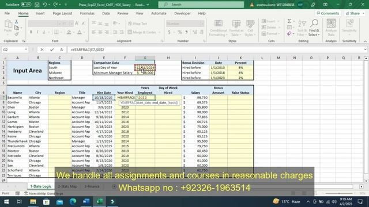
Task: Click hire date 10/18/2010 cell
Action: coord(104,97)
